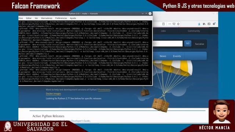Open page actions three-dots menu
This screenshot has width=235, height=132.
[x=170, y=24]
